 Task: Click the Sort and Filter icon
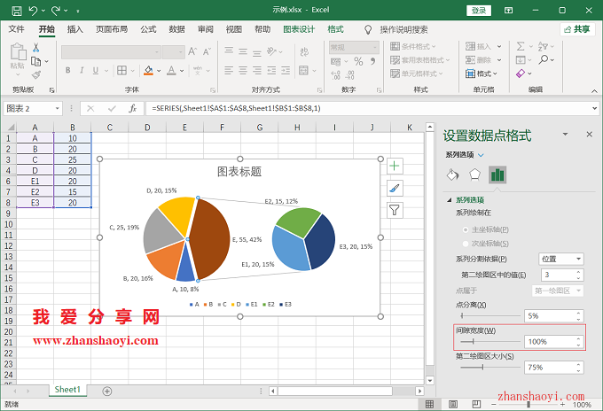543,46
